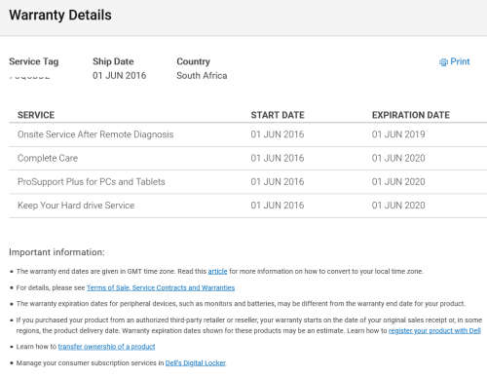This screenshot has height=377, width=487.
Task: Open transfer ownership of a product link
Action: coord(106,347)
